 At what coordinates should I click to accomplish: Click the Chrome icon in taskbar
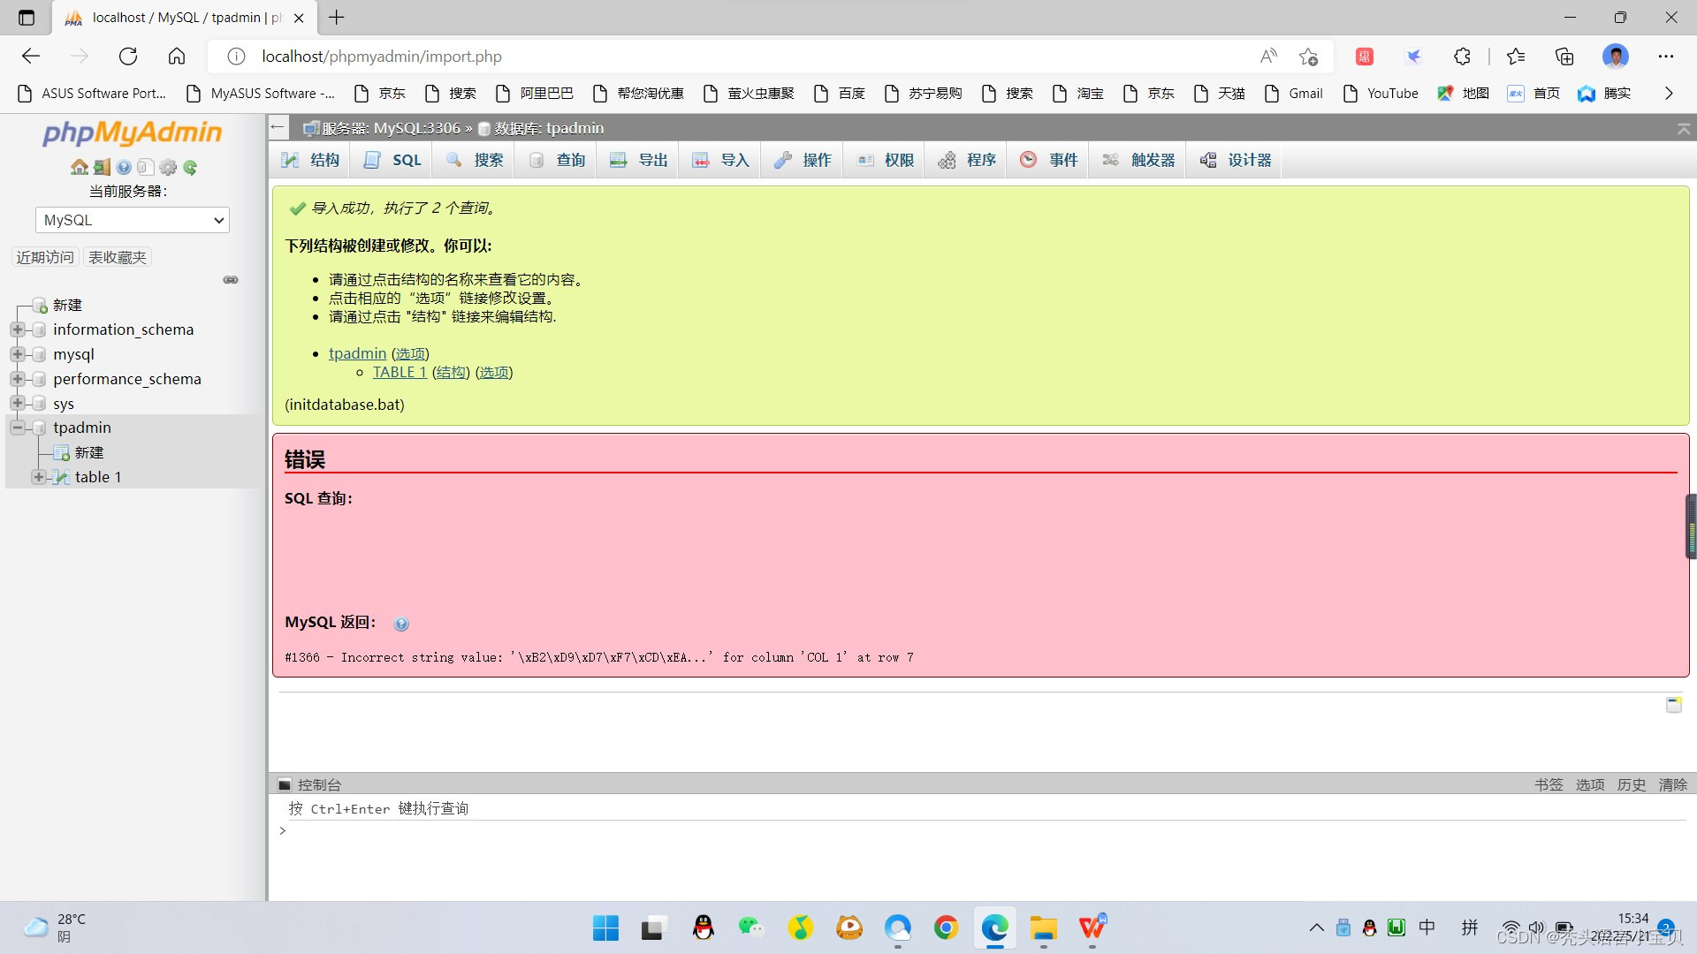click(x=946, y=927)
